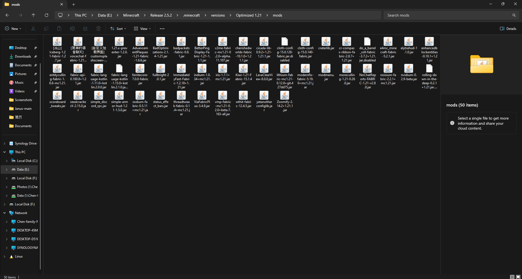Open Pictures in quick access
The width and height of the screenshot is (522, 279).
pos(21,74)
